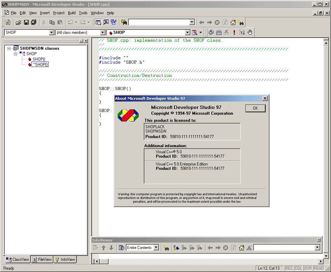Screen dimensions: 331x272
Task: Open the Undo history dropdown arrow
Action: tap(76, 22)
